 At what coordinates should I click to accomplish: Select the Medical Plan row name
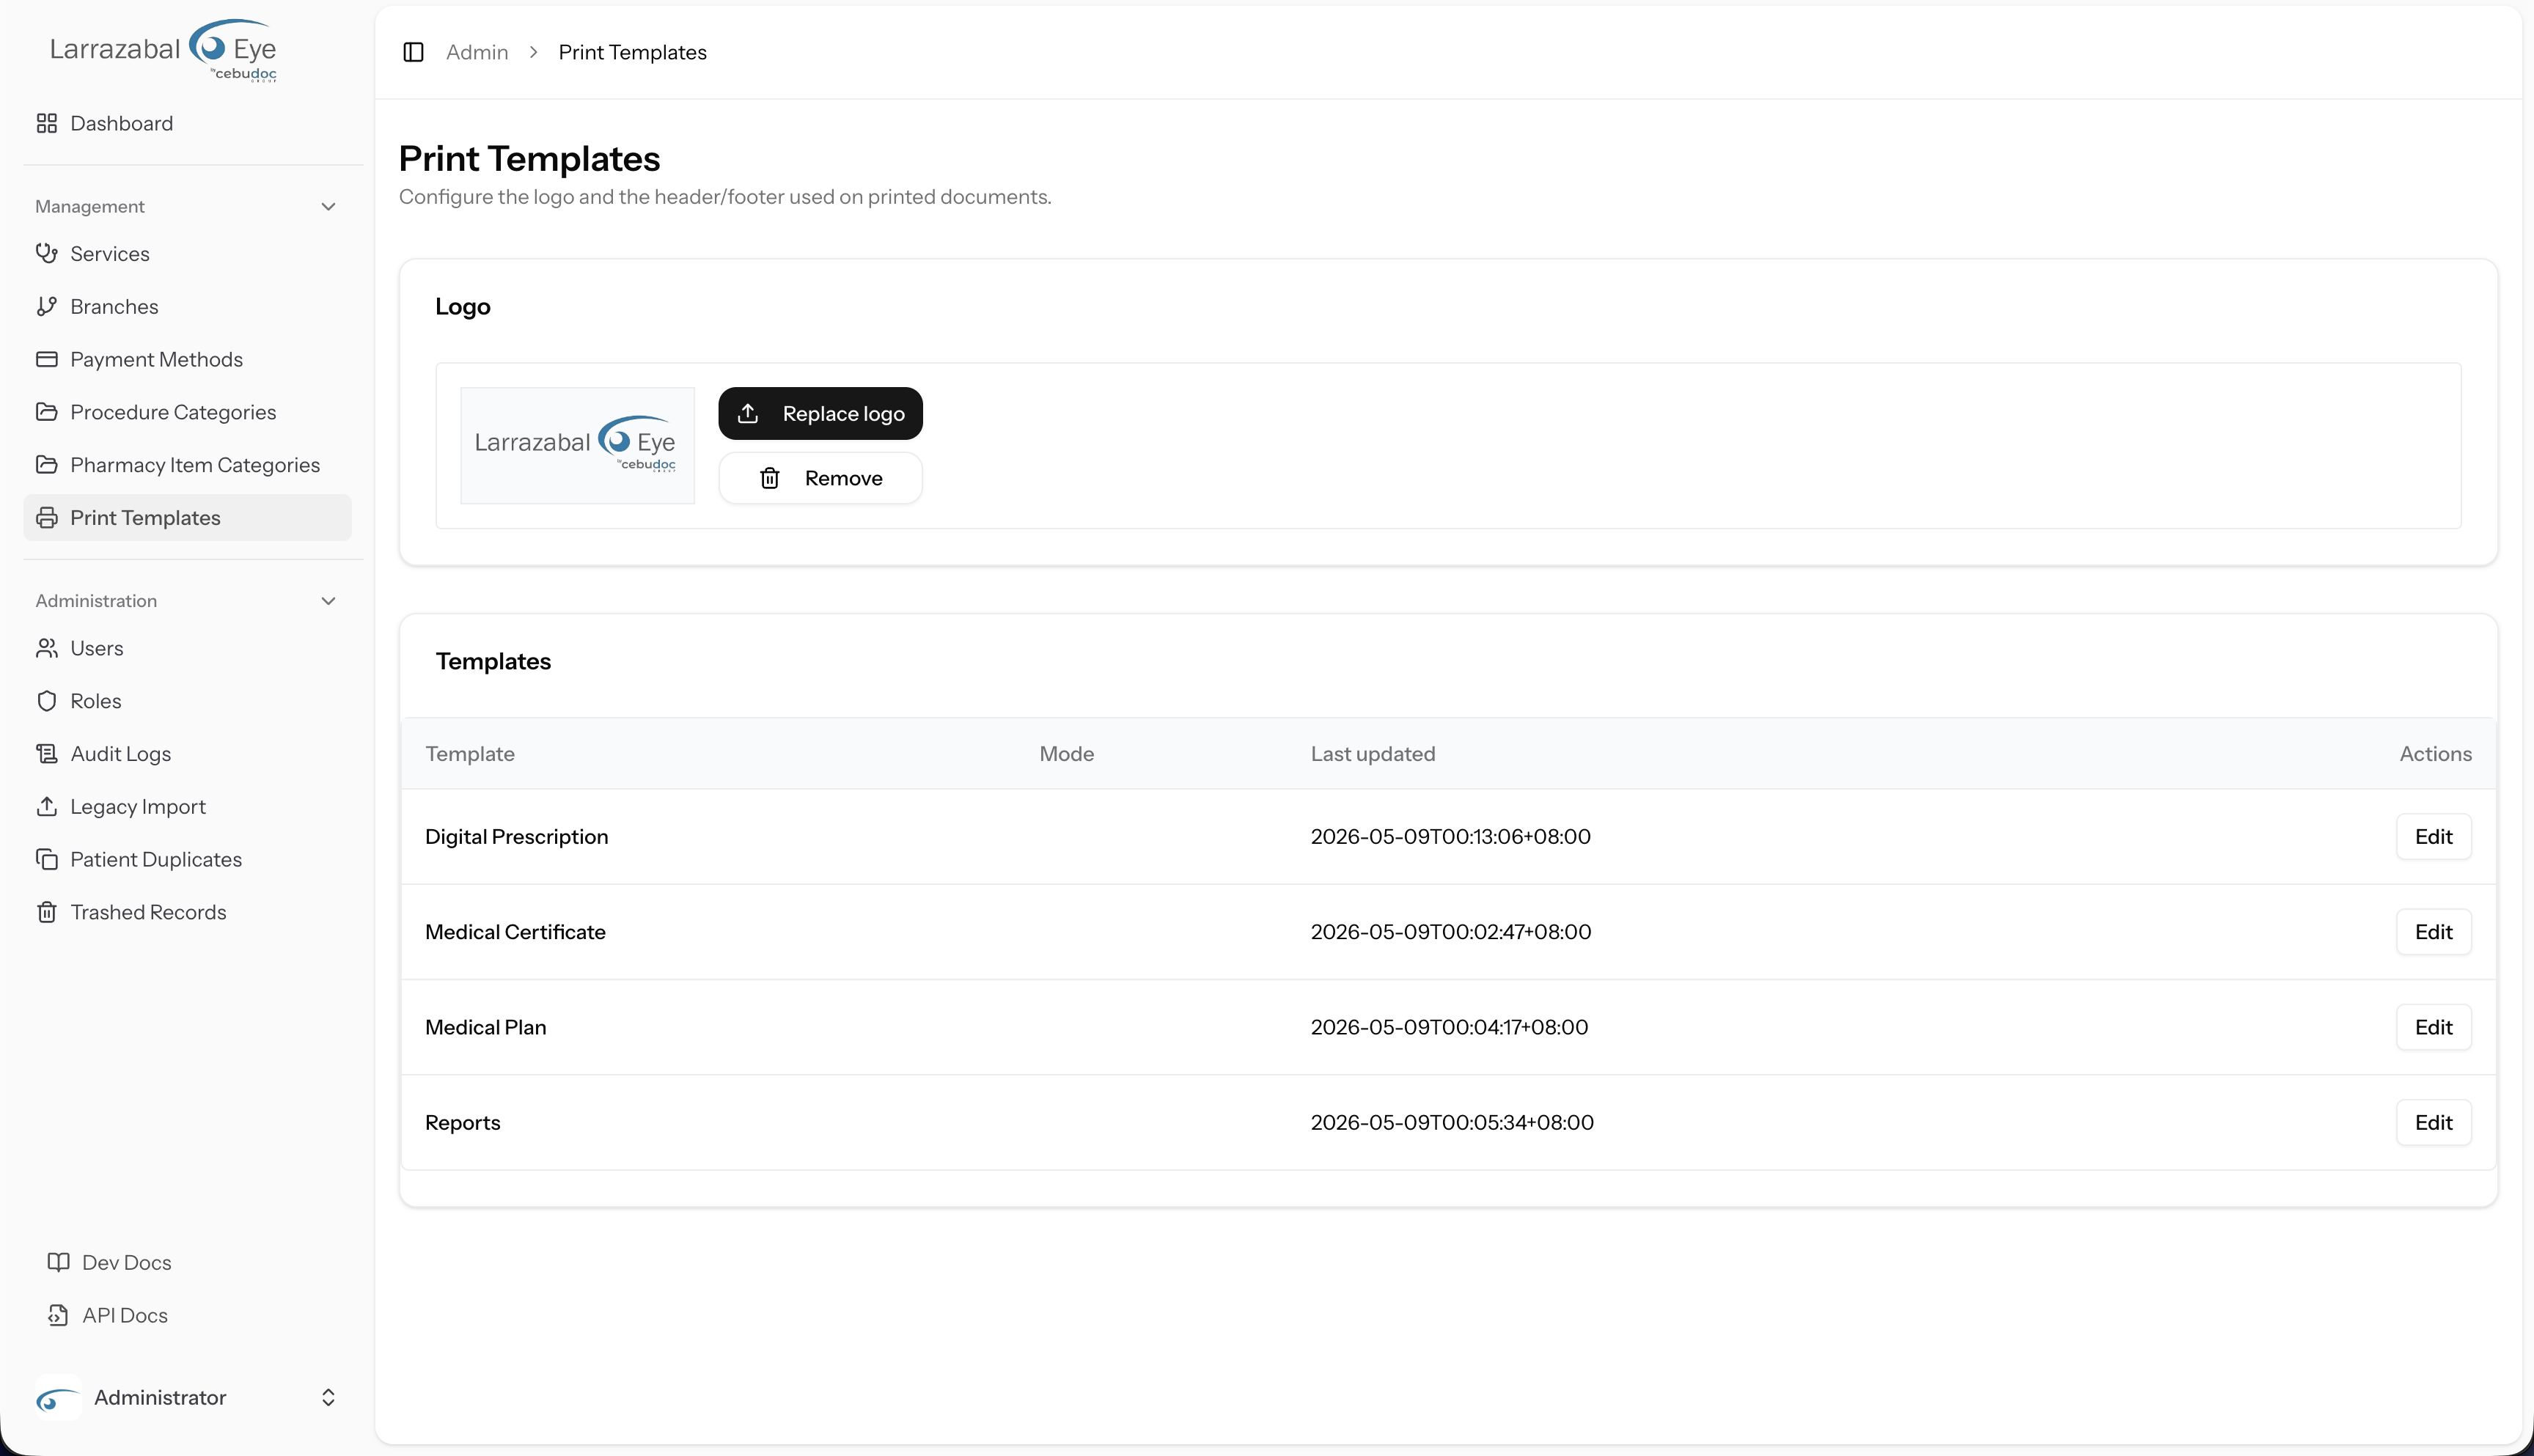pos(485,1027)
